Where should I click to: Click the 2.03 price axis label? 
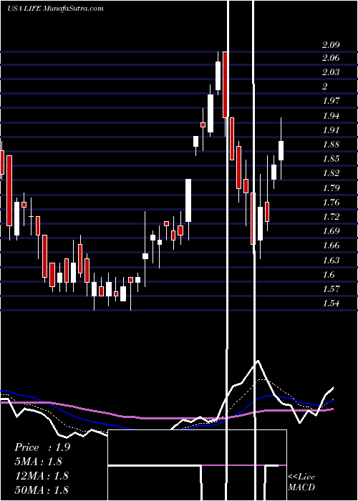331,72
